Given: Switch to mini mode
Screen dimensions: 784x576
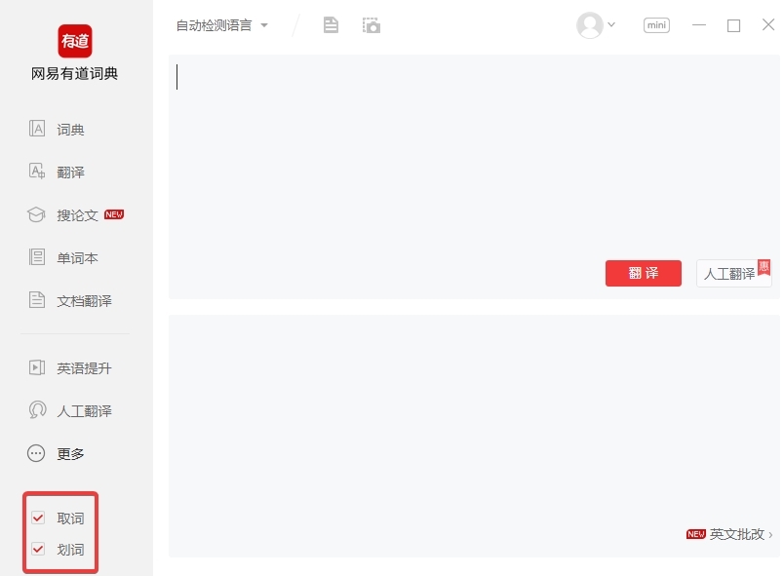Looking at the screenshot, I should tap(655, 25).
